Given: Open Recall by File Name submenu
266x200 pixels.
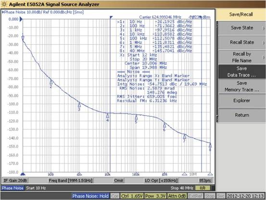Looking at the screenshot, I should point(241,57).
